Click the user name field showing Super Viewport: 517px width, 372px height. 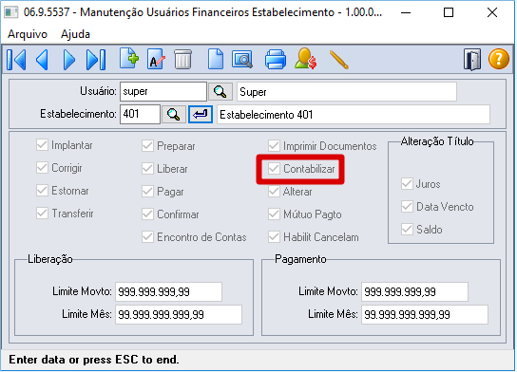click(347, 92)
